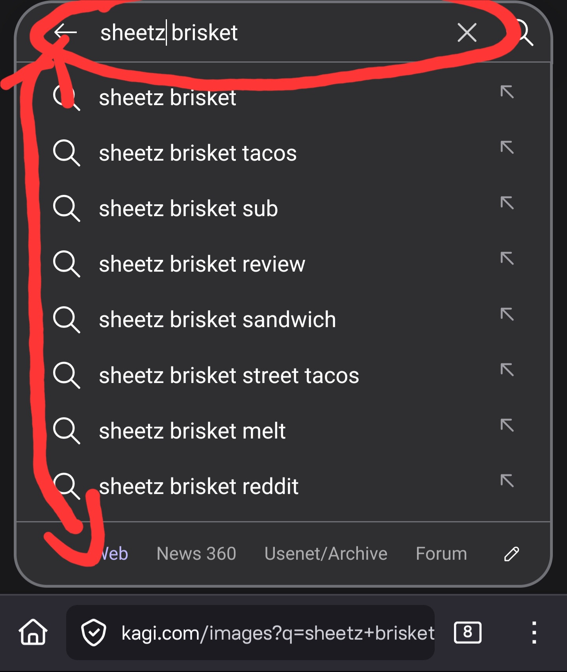Open browser home page icon
567x672 pixels.
click(33, 632)
